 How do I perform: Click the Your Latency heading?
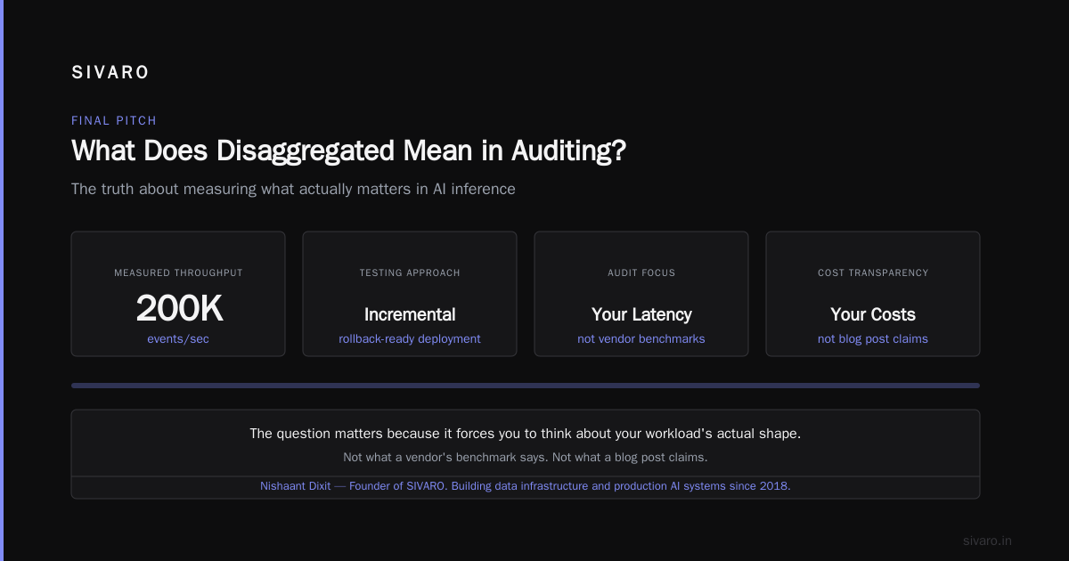pyautogui.click(x=641, y=314)
